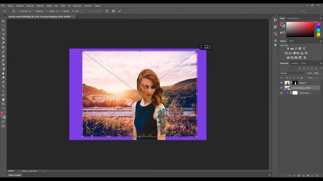Open the Edit Toolbar three-dots button

coord(3,108)
